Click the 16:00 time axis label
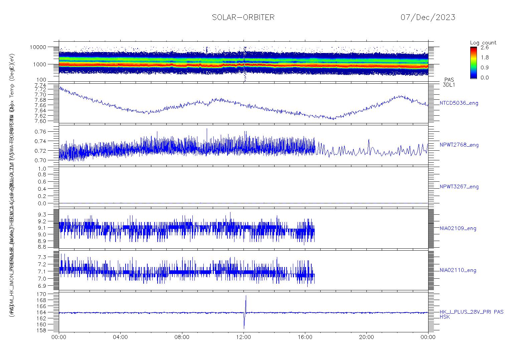The width and height of the screenshot is (505, 340). coord(305,337)
